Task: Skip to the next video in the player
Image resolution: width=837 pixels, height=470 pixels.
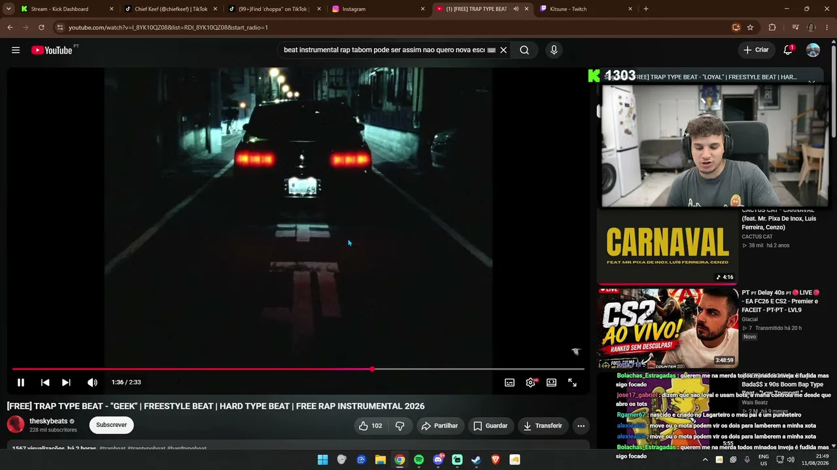Action: pyautogui.click(x=66, y=383)
